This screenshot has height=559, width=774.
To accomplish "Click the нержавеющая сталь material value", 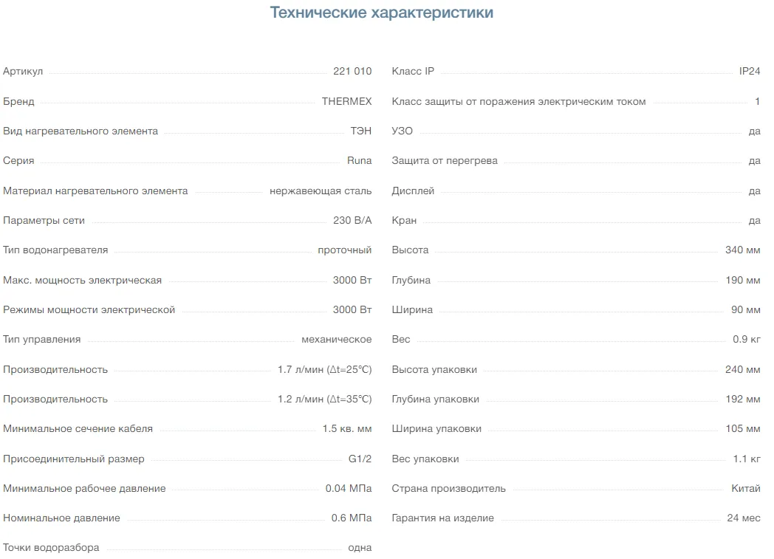I will coord(321,191).
